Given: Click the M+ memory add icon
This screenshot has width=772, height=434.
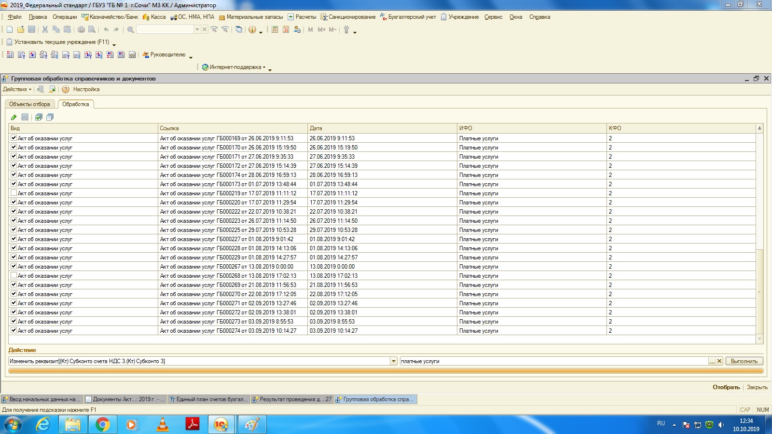Looking at the screenshot, I should click(x=322, y=29).
